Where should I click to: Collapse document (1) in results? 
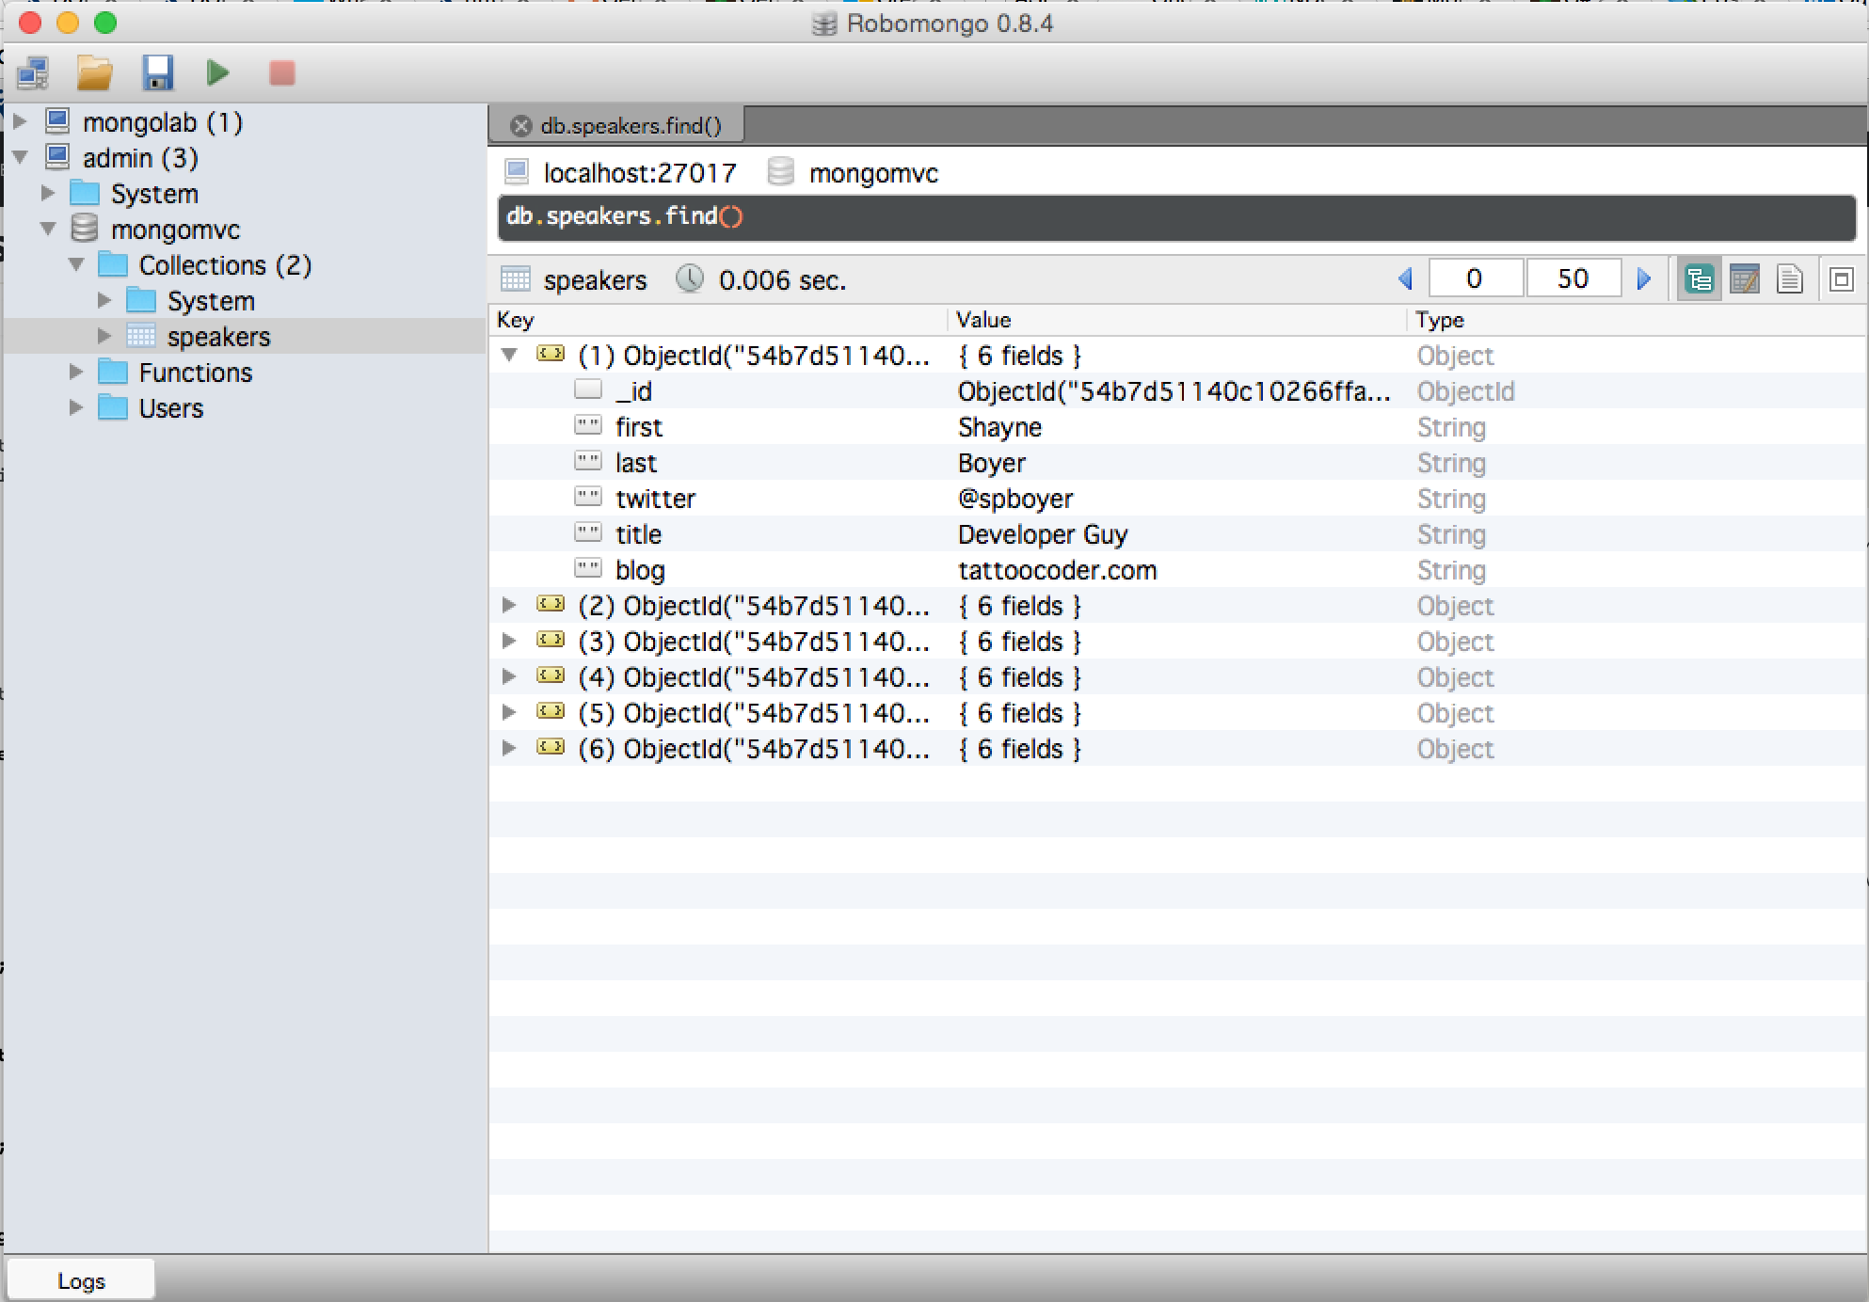click(x=509, y=355)
